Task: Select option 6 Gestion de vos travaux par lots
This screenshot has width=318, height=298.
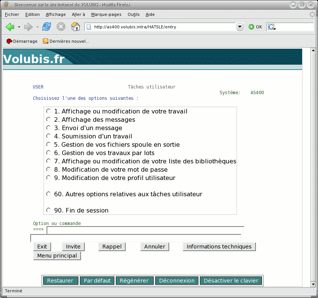Action: [x=48, y=152]
